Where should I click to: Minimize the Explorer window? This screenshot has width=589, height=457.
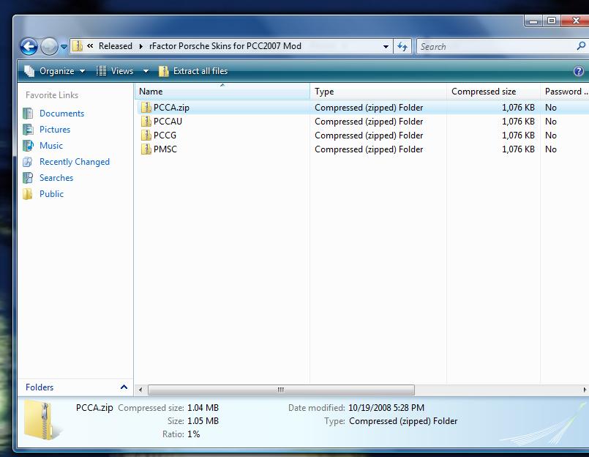pos(533,21)
